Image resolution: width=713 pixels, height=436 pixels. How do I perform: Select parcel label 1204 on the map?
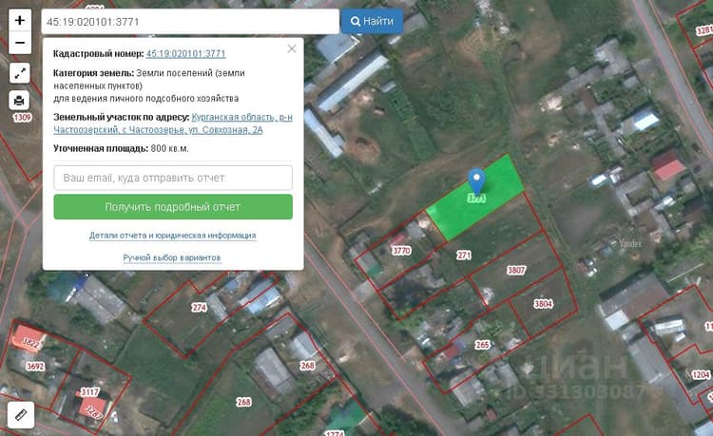click(701, 374)
